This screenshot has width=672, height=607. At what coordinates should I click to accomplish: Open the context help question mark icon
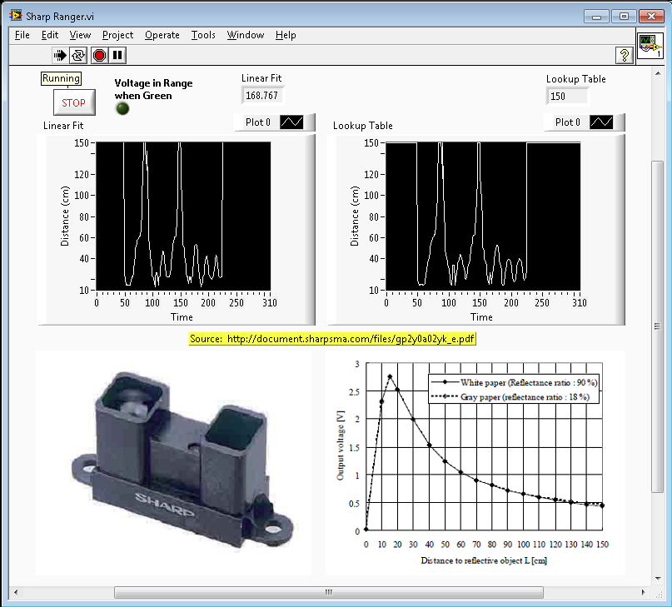coord(624,55)
